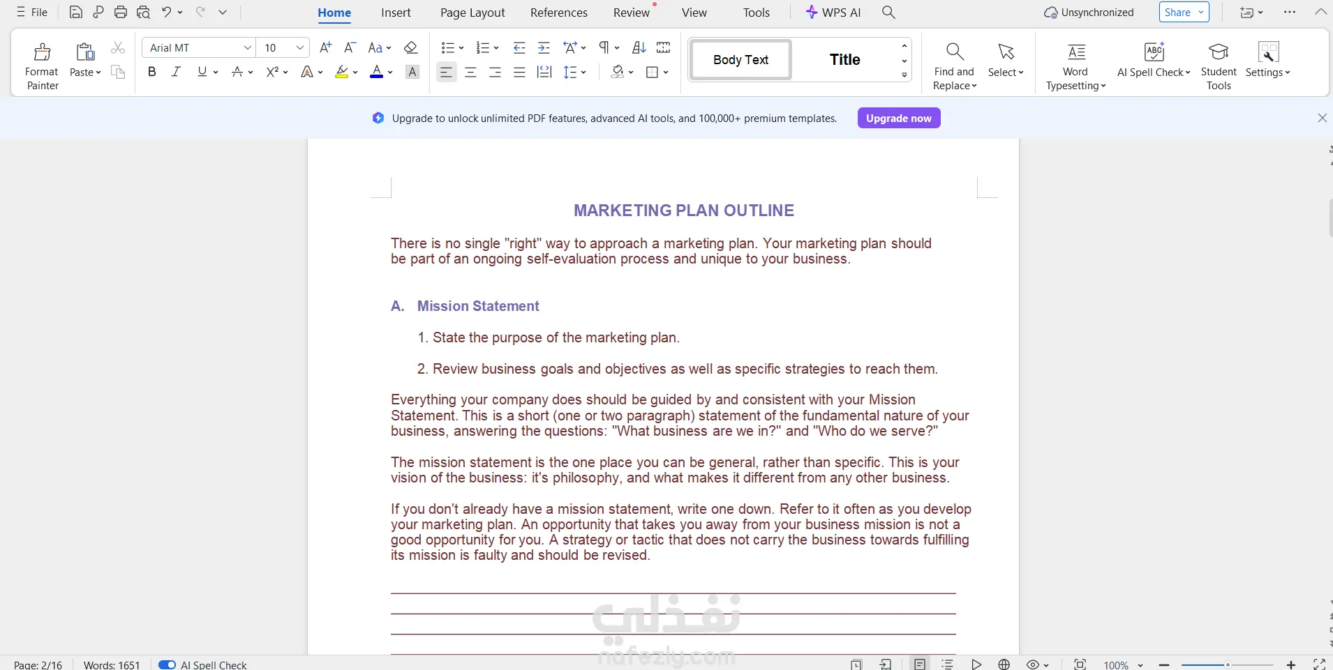This screenshot has height=670, width=1333.
Task: Increase indent of the paragraph
Action: pos(544,47)
